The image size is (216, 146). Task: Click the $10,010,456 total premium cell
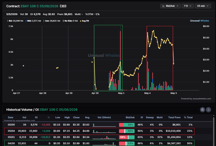173,131
